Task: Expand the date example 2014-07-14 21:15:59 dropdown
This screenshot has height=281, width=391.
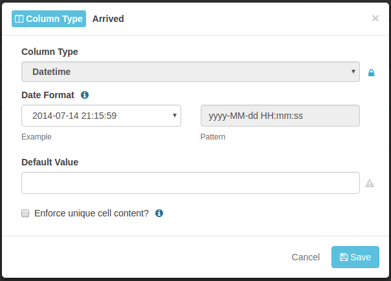Action: click(101, 116)
